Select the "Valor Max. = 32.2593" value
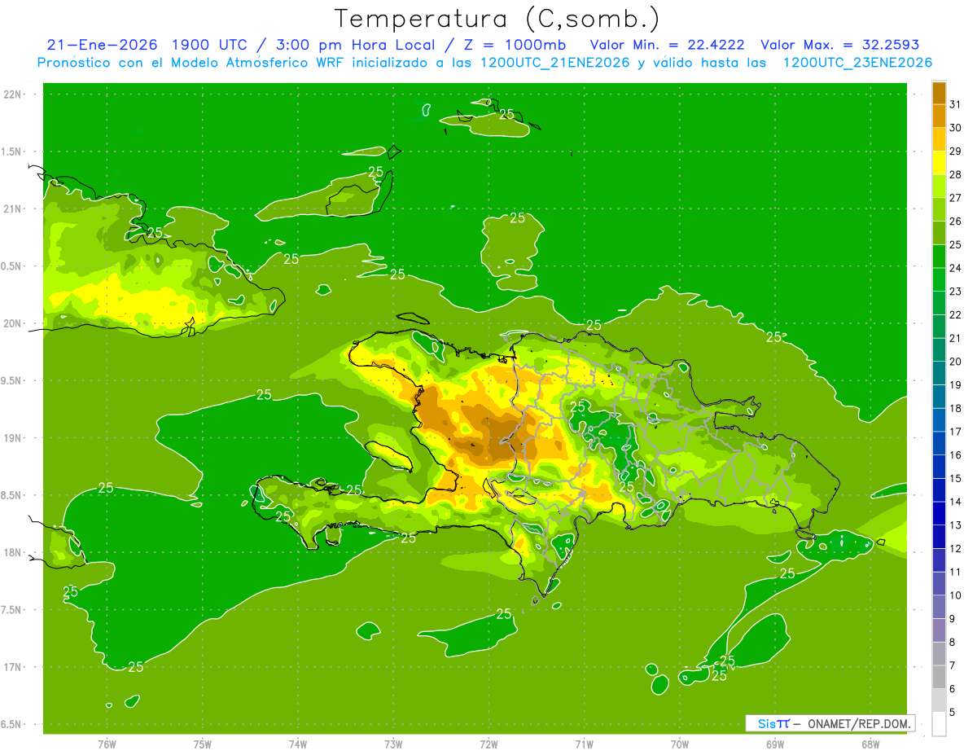 (840, 45)
